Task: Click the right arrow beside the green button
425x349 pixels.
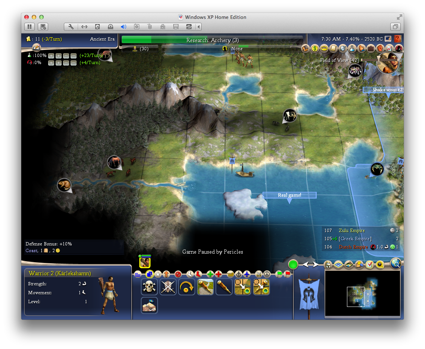Action: click(x=316, y=265)
